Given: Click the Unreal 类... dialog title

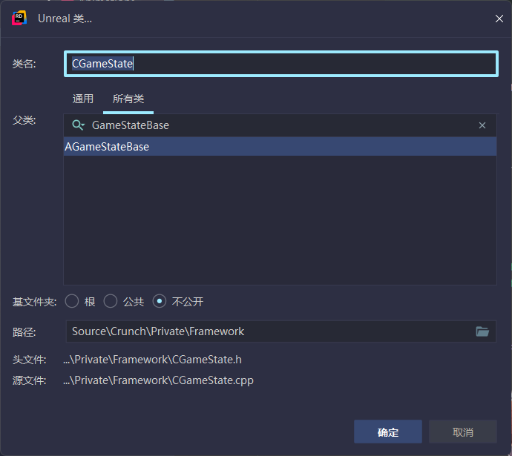Looking at the screenshot, I should coord(65,19).
